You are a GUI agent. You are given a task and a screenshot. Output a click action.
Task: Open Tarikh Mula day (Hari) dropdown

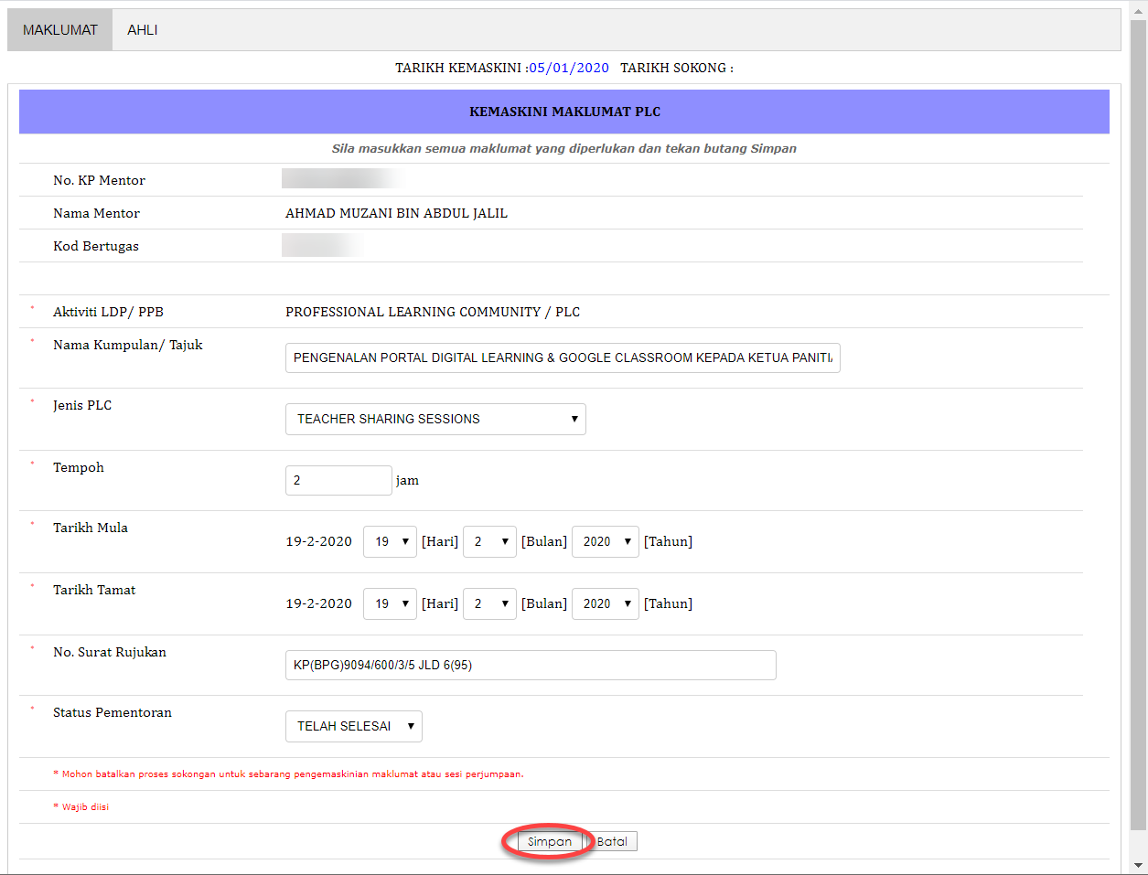pos(391,541)
